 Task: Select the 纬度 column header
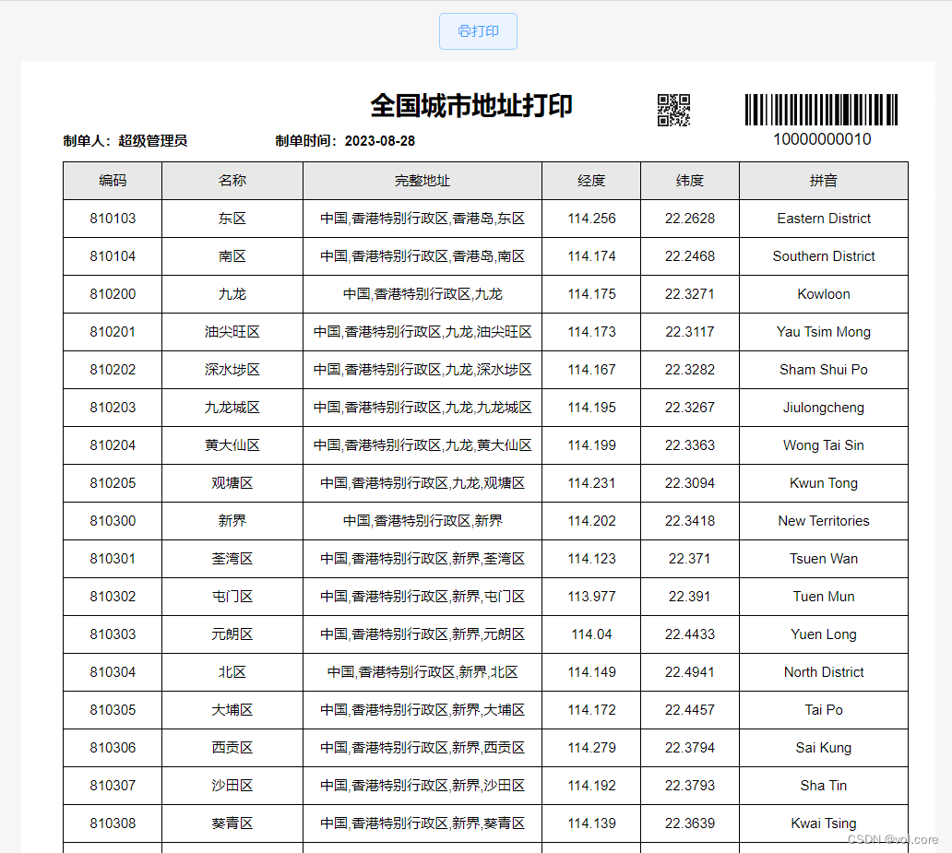pos(689,181)
